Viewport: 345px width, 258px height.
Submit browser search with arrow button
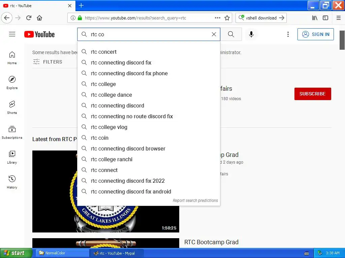point(282,18)
